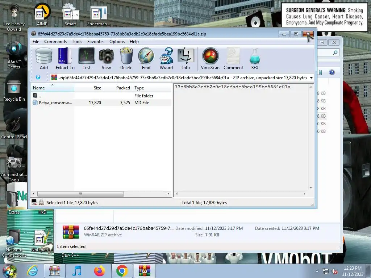Sort the file list by Packed column

click(x=118, y=88)
